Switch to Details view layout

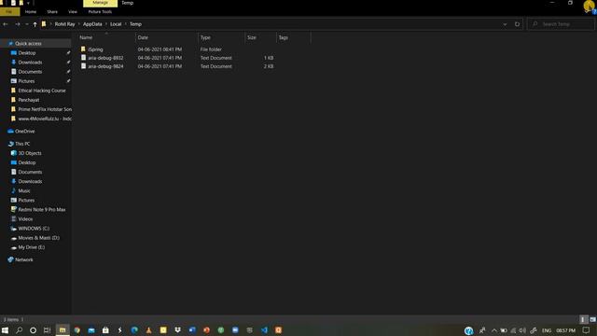583,319
